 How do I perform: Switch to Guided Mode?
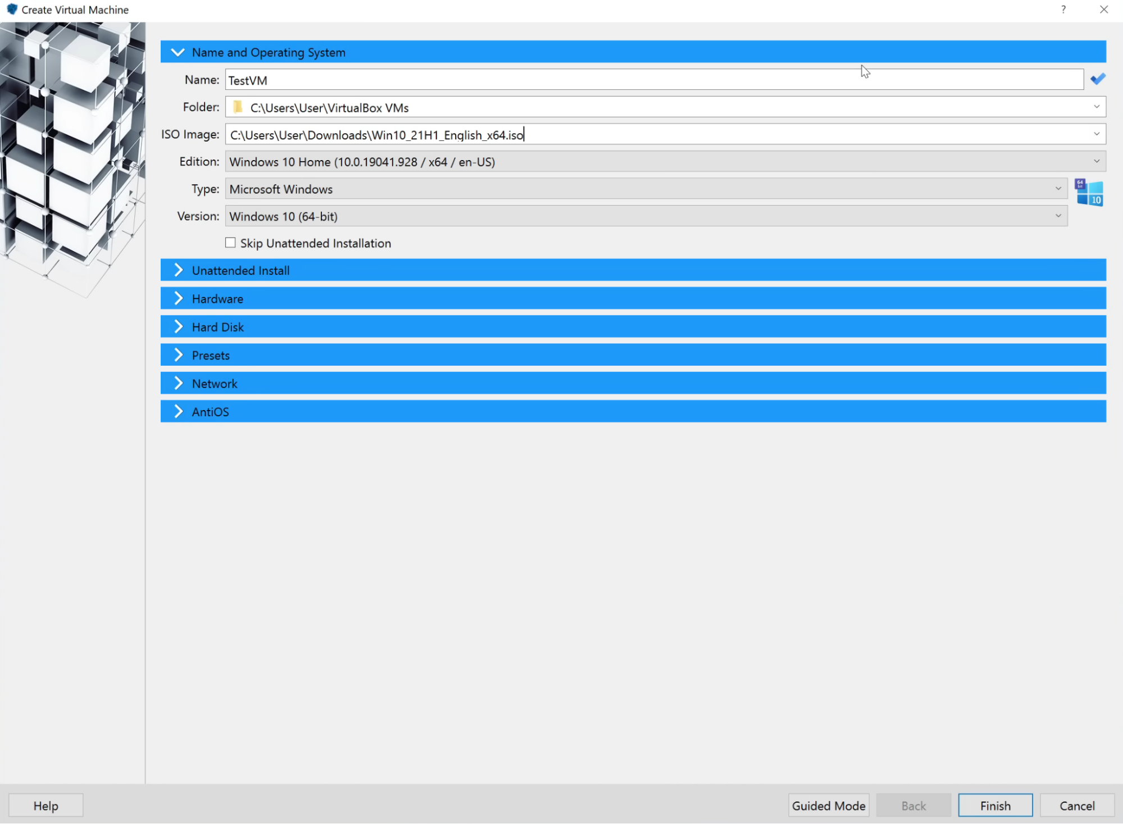[828, 805]
